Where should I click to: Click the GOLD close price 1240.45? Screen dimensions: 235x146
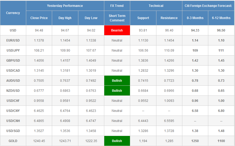point(39,141)
